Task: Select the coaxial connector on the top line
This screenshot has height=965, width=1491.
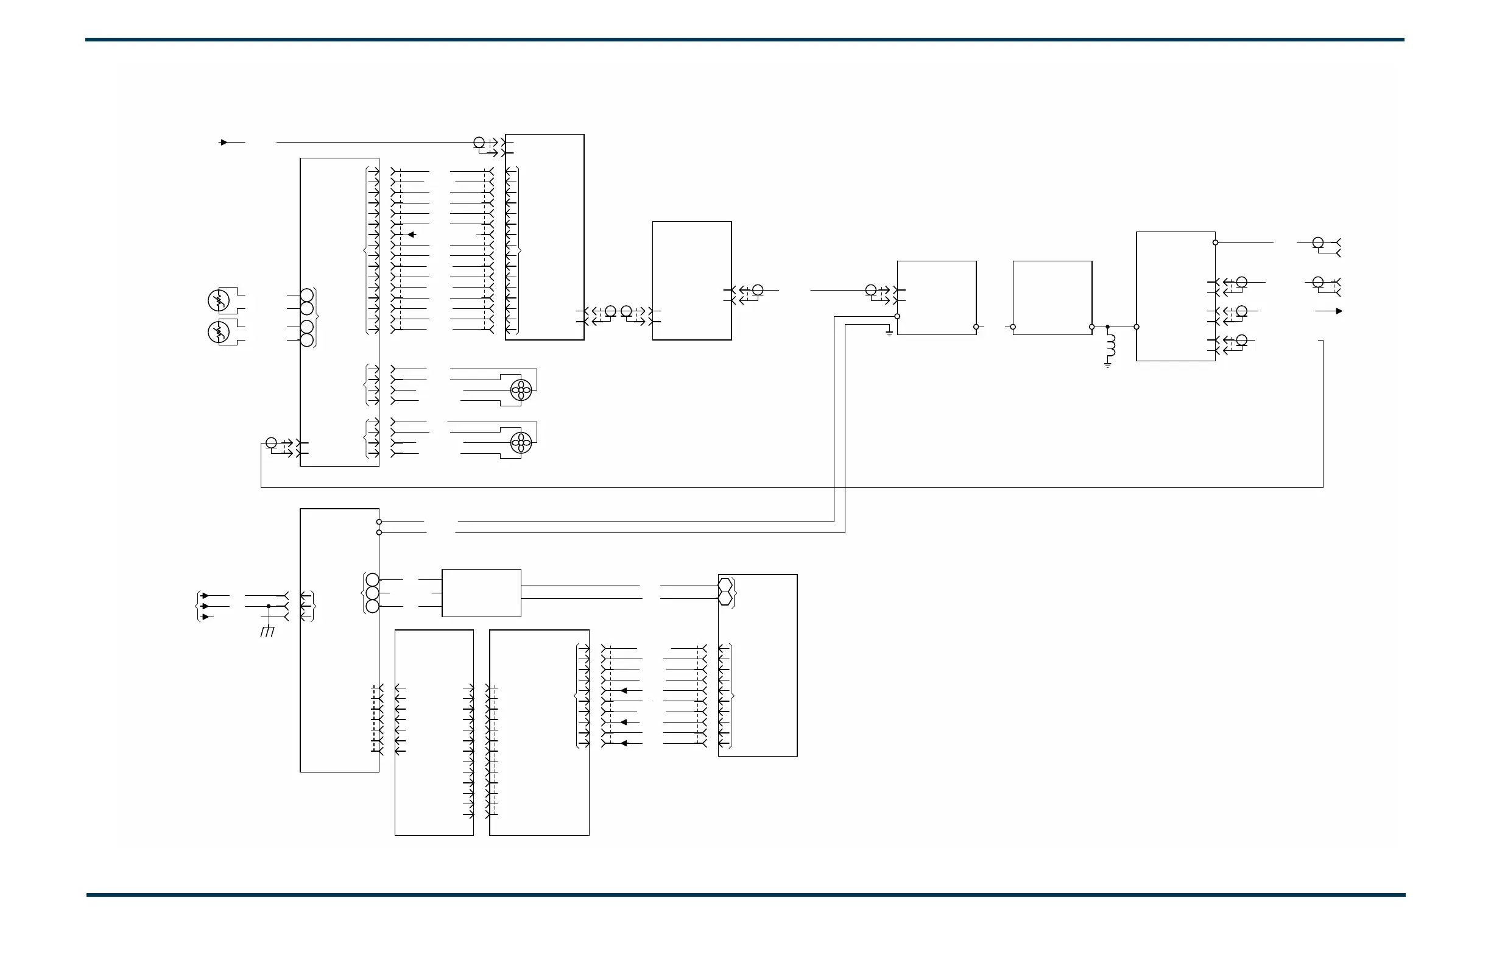Action: coord(479,142)
